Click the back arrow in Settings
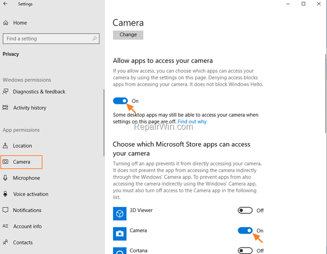327x254 pixels. [x=5, y=4]
